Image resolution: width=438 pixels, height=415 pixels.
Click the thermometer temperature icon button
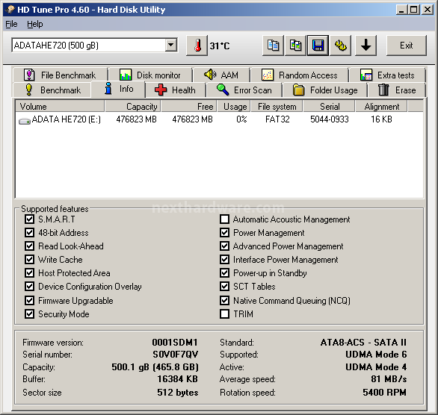tap(197, 46)
